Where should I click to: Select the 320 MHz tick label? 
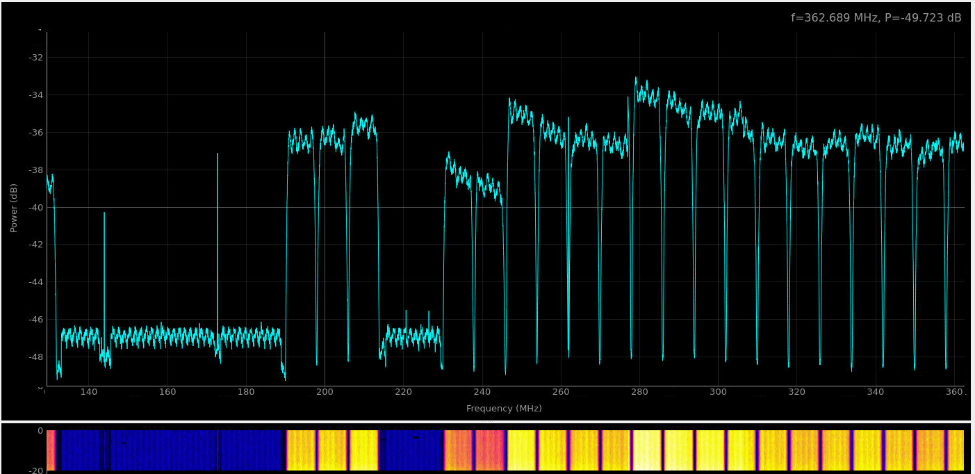(797, 392)
